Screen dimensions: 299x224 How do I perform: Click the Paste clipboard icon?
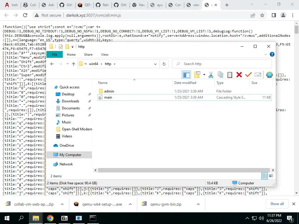point(230,75)
